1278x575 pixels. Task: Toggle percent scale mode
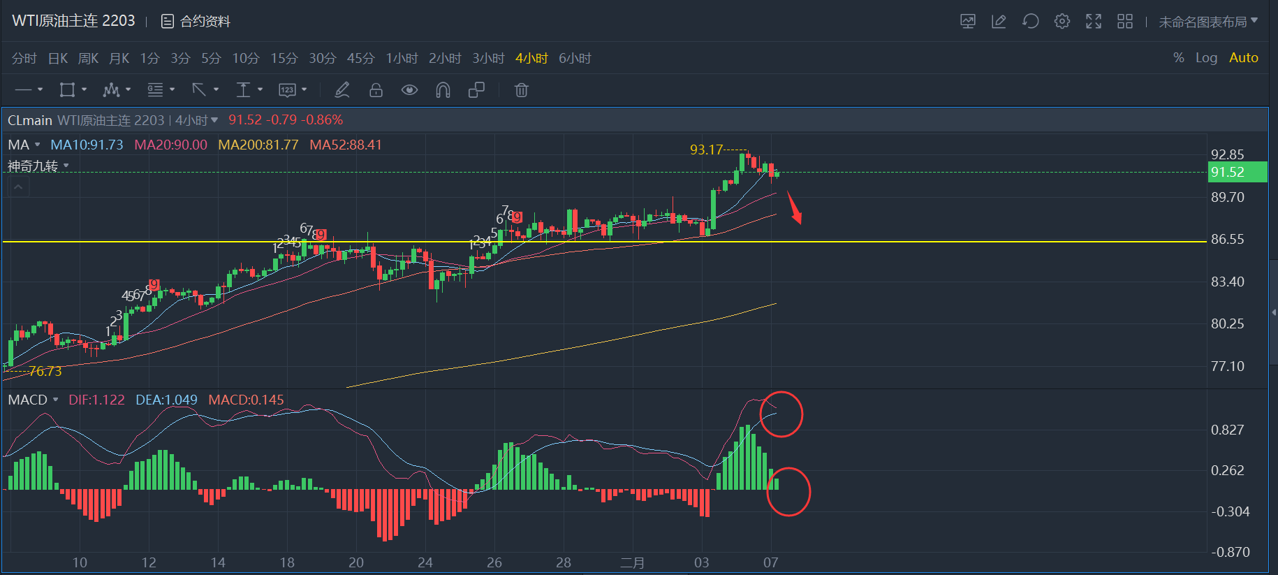tap(1179, 58)
